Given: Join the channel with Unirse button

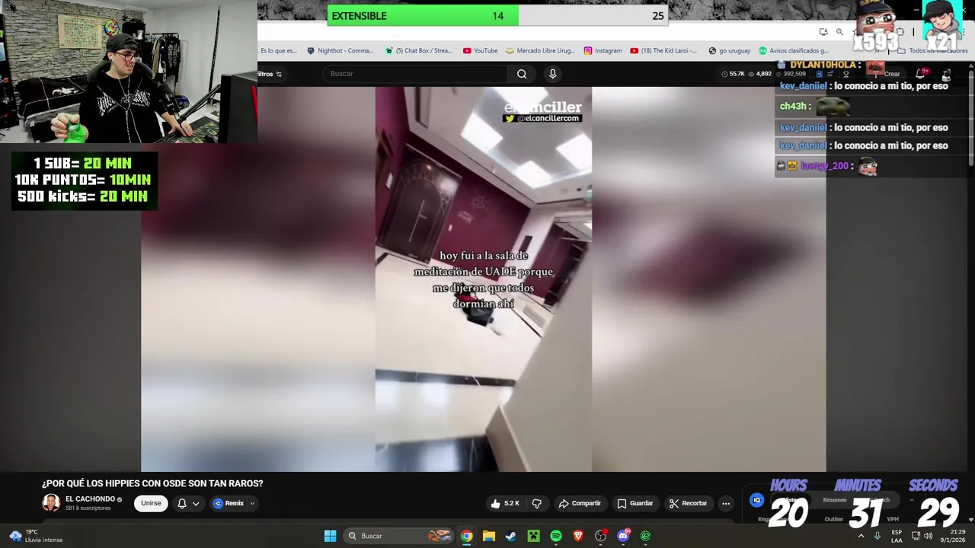Looking at the screenshot, I should click(151, 503).
